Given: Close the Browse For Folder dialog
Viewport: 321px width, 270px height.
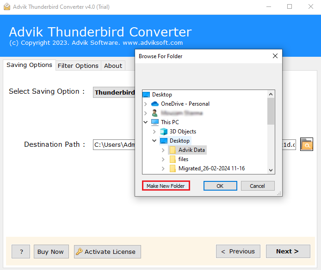Looking at the screenshot, I should 275,56.
